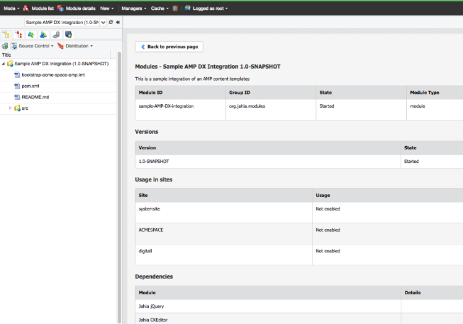Select the blue users tab icon
Screen dimensions: 463x324
coord(43,35)
